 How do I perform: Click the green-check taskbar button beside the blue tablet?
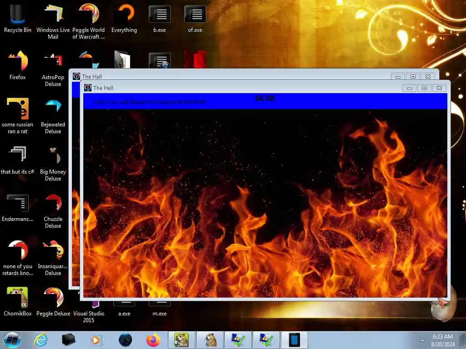[x=266, y=340]
